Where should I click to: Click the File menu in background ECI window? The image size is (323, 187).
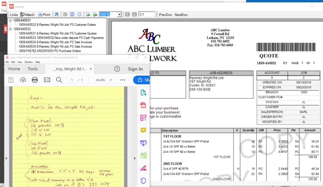click(x=4, y=11)
